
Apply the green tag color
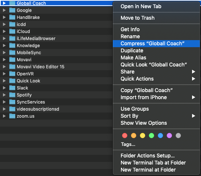tap(151, 136)
